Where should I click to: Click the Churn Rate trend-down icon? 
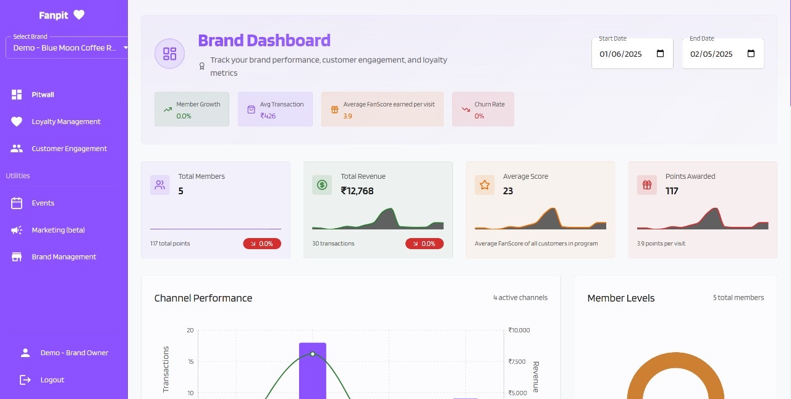pyautogui.click(x=466, y=110)
